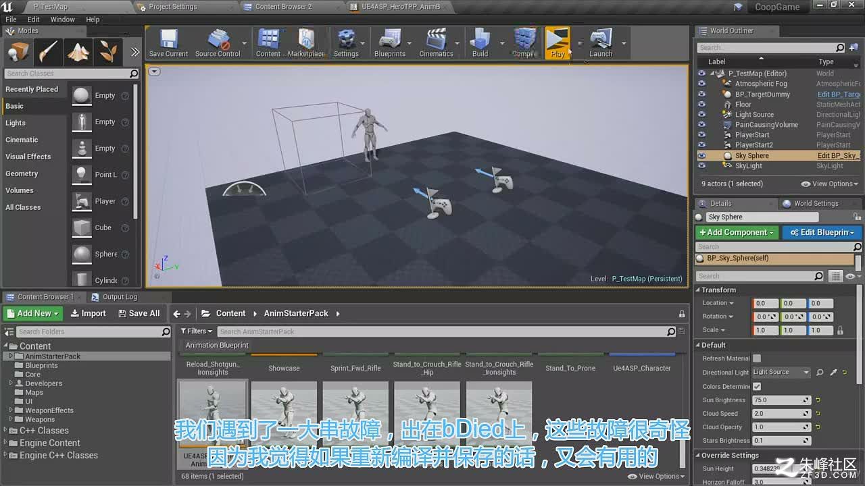
Task: Toggle sources panel icon beside folder search
Action: click(x=9, y=331)
